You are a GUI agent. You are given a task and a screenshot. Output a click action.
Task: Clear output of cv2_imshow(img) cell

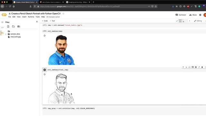coord(45,36)
